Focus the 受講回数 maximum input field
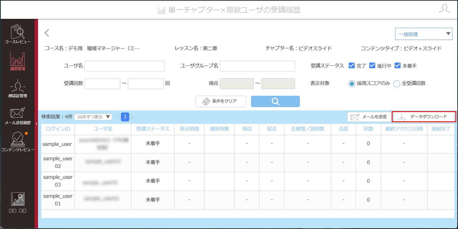Screen dimensions: 458x229 click(146, 83)
